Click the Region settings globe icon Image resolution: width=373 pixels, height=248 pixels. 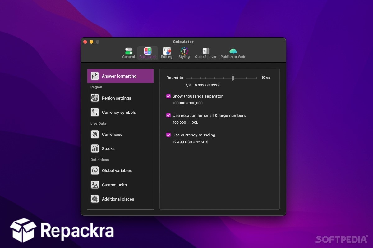95,98
